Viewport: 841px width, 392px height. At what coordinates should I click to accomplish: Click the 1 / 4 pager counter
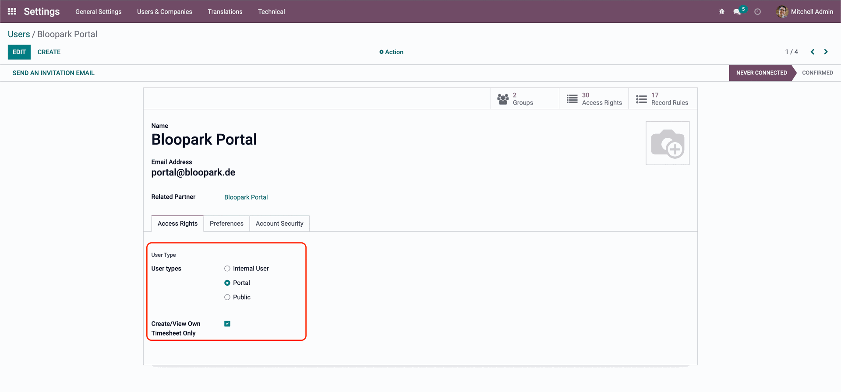click(792, 52)
